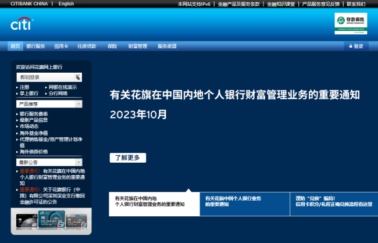The image size is (378, 243).
Task: Open 本网站支持IPv6 link
Action: point(194,4)
